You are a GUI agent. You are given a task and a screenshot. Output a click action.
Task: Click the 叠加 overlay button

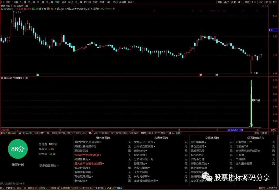227,2
